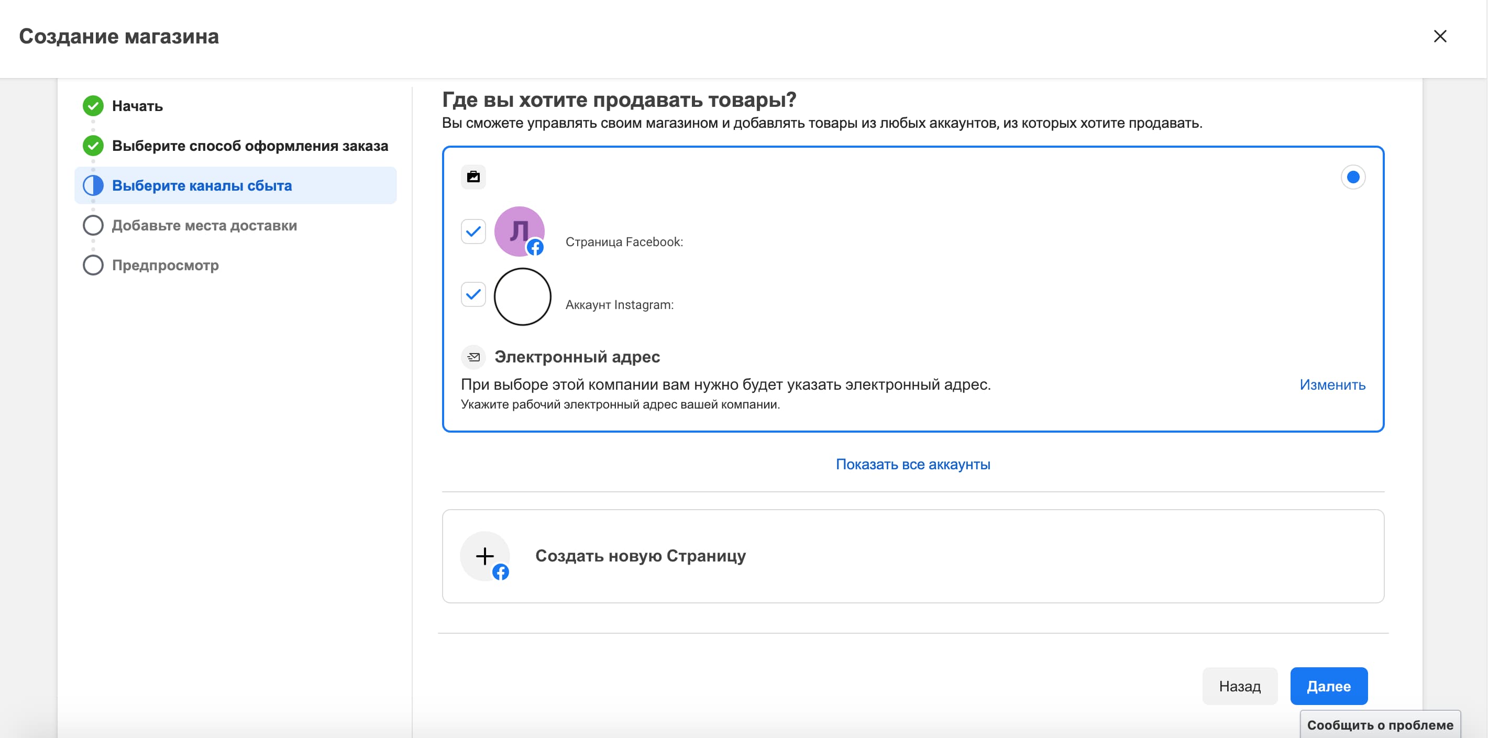
Task: Go to Выберите способ оформления заказа step
Action: coord(250,146)
